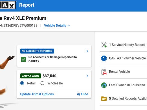Open the Rental Vehicle row
Screen dimensions: 147x110
tap(124, 72)
